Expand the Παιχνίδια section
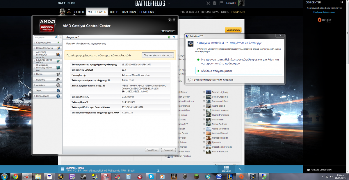Screen dimensions: 349x180 [x=35, y=80]
